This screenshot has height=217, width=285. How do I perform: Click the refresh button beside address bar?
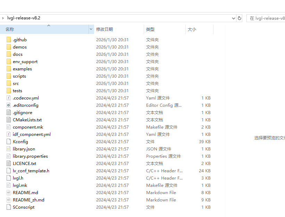pyautogui.click(x=240, y=18)
